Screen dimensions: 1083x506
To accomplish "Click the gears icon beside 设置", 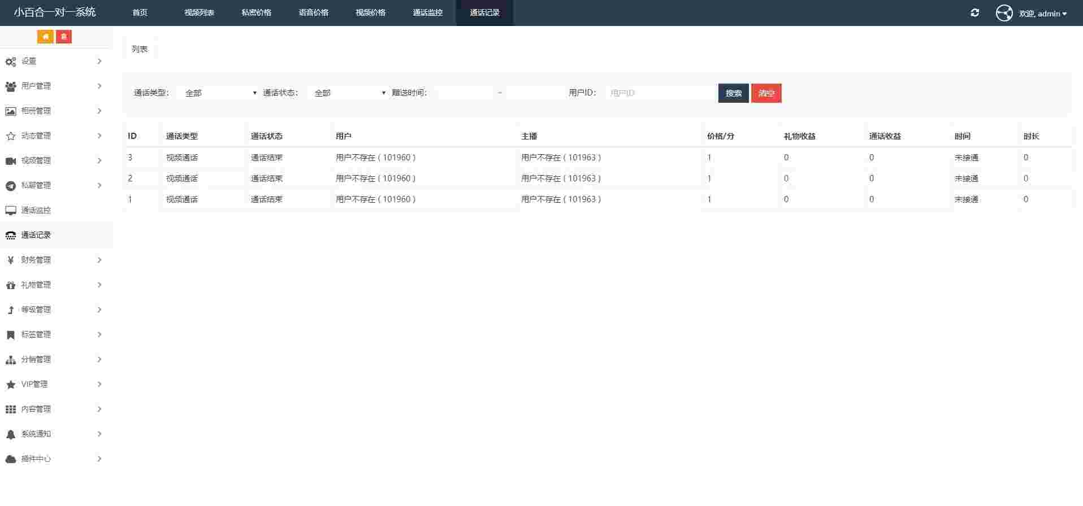I will [x=11, y=62].
